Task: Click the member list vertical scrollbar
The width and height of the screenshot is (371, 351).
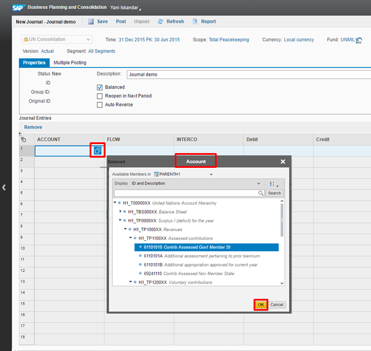Action: click(x=282, y=220)
